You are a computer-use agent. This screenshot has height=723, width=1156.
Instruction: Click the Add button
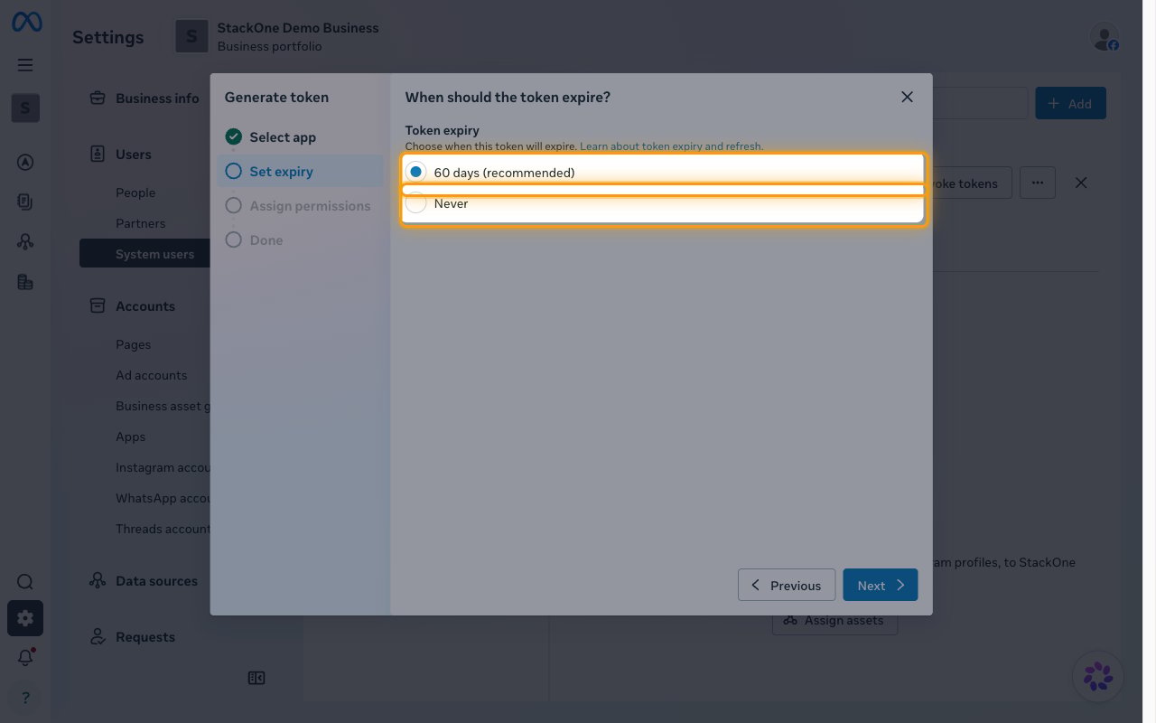(1070, 104)
